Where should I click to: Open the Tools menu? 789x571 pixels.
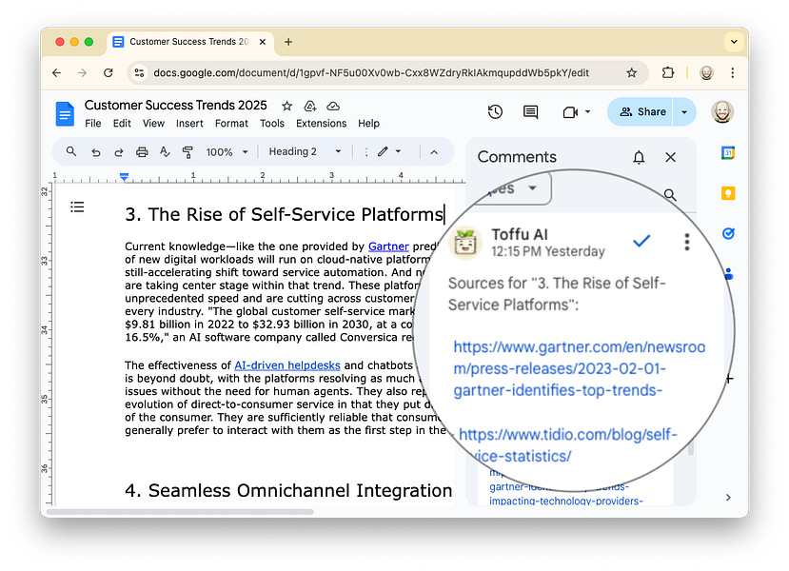(272, 124)
